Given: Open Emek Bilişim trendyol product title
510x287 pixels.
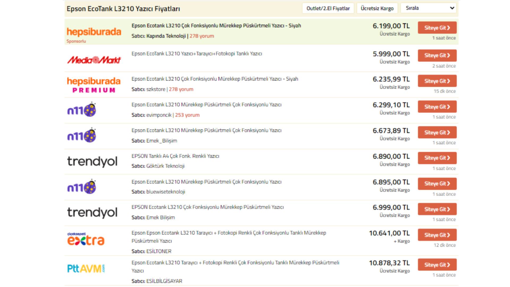Looking at the screenshot, I should (x=207, y=207).
